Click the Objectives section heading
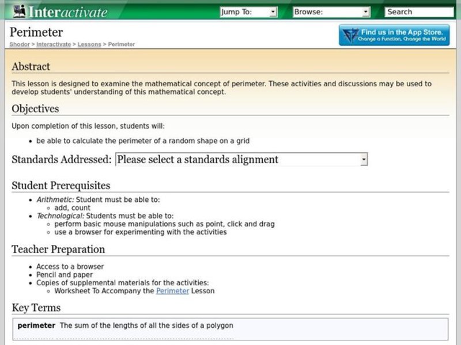This screenshot has width=461, height=345. [x=35, y=109]
